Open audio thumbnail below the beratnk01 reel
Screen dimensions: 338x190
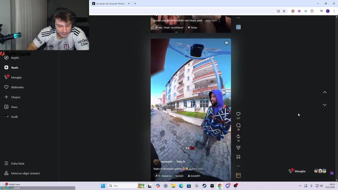pyautogui.click(x=238, y=175)
